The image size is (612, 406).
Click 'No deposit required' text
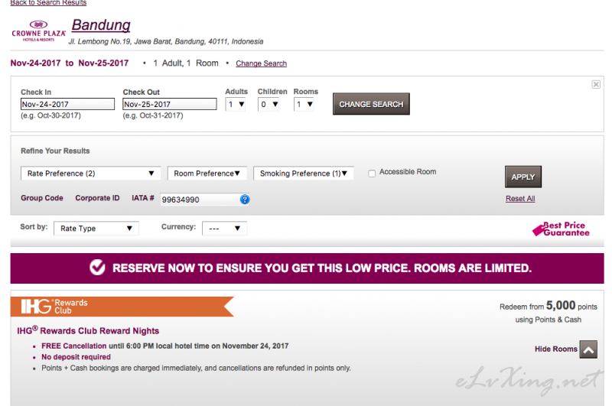click(x=76, y=357)
